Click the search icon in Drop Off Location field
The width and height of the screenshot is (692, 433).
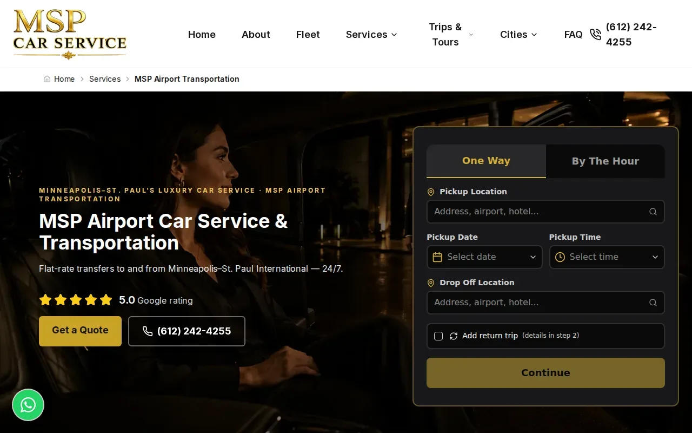pos(653,303)
